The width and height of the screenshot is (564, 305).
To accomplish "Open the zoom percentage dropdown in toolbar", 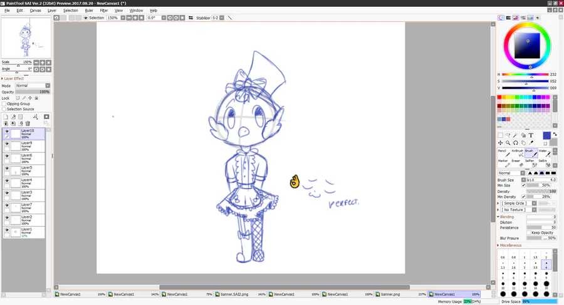I will coord(123,18).
